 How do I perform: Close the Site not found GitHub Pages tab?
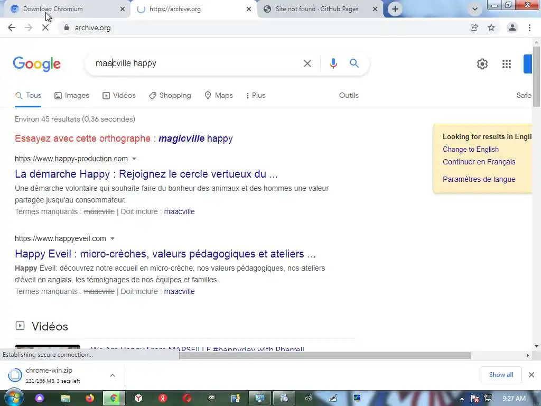click(375, 9)
